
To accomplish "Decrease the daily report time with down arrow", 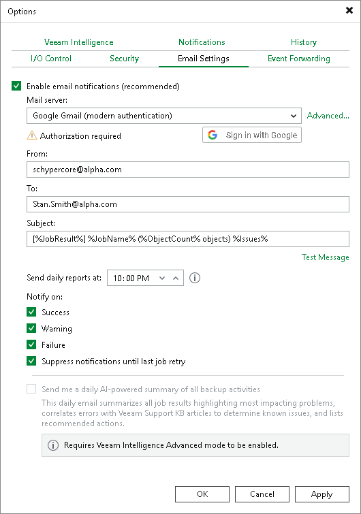I will click(x=162, y=278).
